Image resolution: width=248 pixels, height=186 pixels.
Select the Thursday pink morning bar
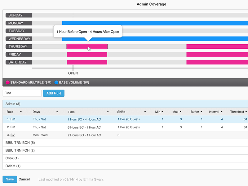click(x=87, y=46)
